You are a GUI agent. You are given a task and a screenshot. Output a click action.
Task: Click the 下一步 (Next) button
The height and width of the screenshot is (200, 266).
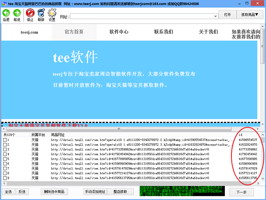(242, 192)
